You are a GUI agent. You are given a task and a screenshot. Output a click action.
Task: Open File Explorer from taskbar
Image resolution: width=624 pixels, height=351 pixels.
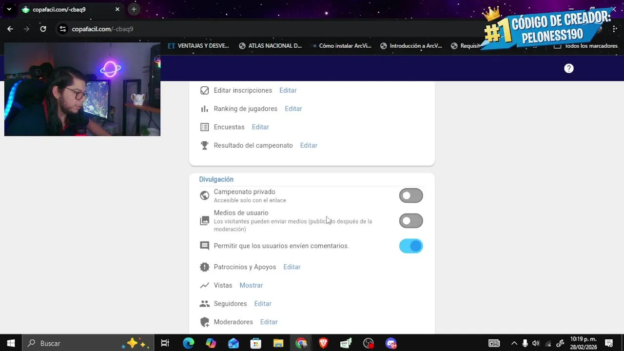click(278, 343)
